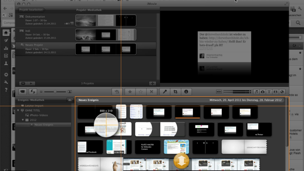This screenshot has width=304, height=171.
Task: Select Neues Ereignis in event library
Action: click(44, 125)
